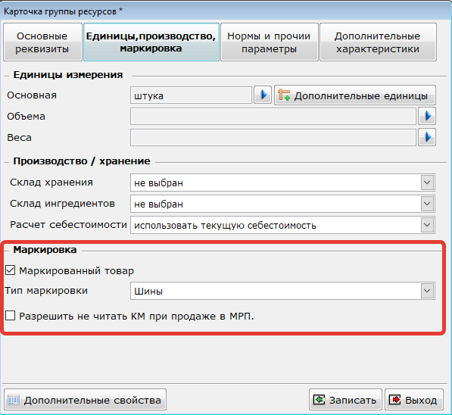Click the Расчет себестоимости label
Image resolution: width=452 pixels, height=415 pixels.
pyautogui.click(x=68, y=225)
